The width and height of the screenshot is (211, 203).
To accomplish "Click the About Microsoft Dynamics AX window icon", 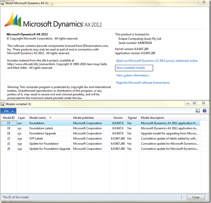I will [3, 3].
